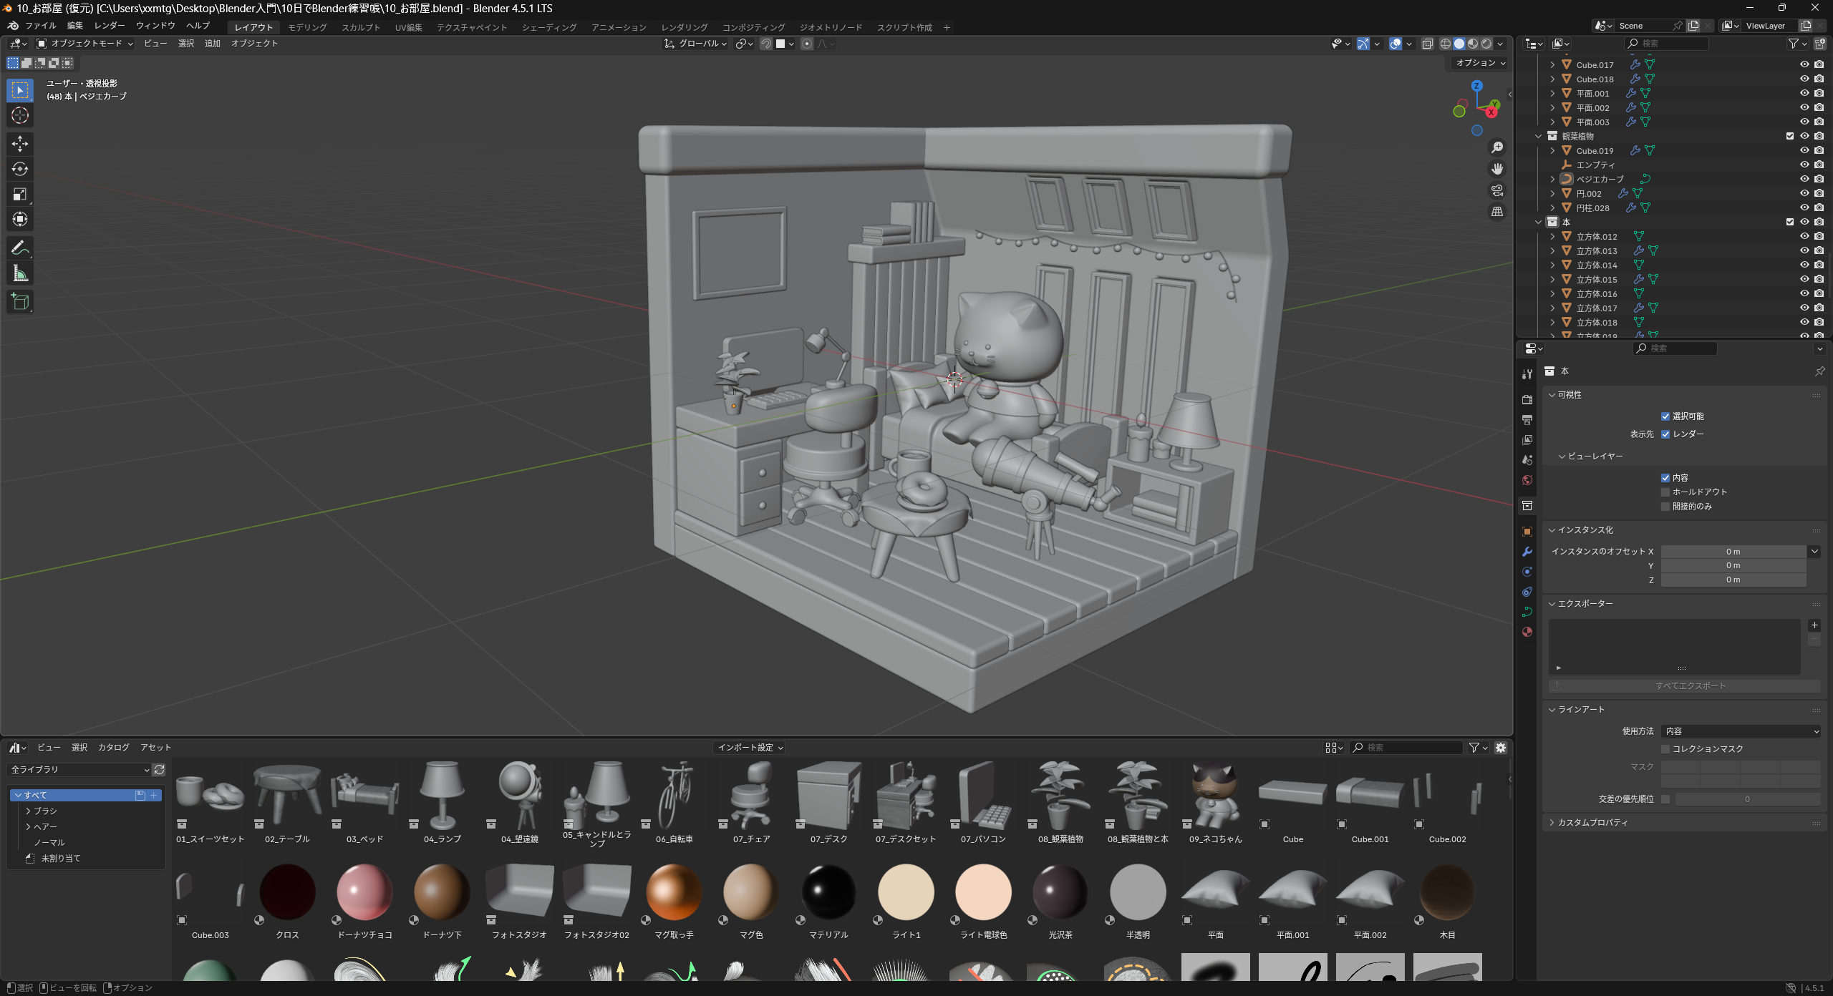This screenshot has width=1833, height=996.
Task: Hide Cube.017 with its eye icon
Action: [x=1804, y=64]
